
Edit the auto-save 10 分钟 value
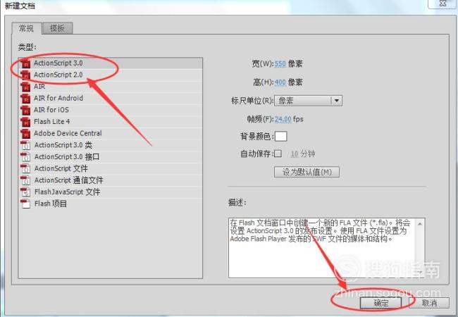pos(295,154)
